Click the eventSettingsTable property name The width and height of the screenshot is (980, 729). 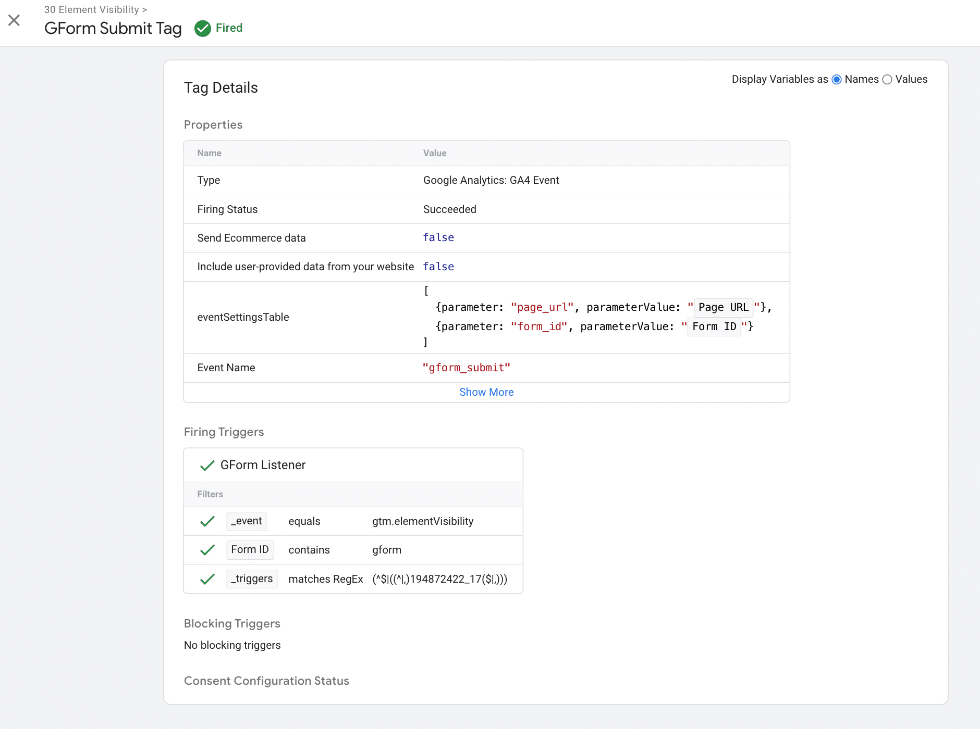243,317
